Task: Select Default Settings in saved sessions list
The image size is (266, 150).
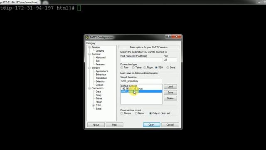Action: (129, 86)
